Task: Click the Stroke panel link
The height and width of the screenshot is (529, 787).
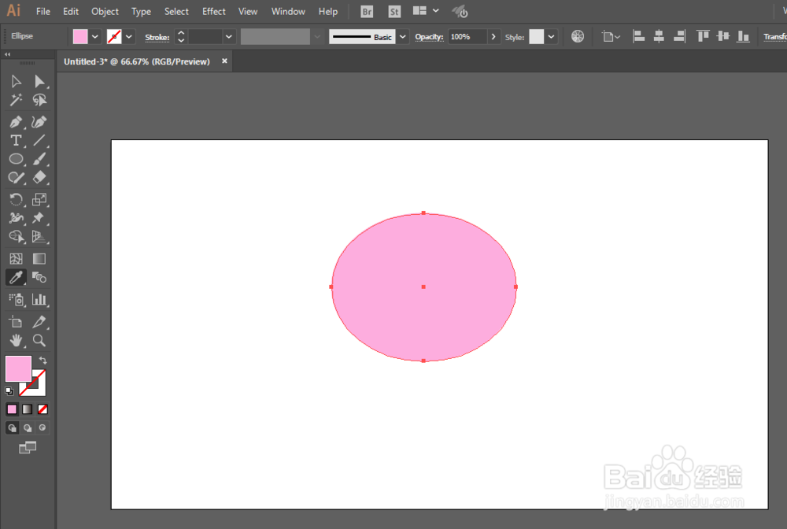Action: [x=157, y=37]
